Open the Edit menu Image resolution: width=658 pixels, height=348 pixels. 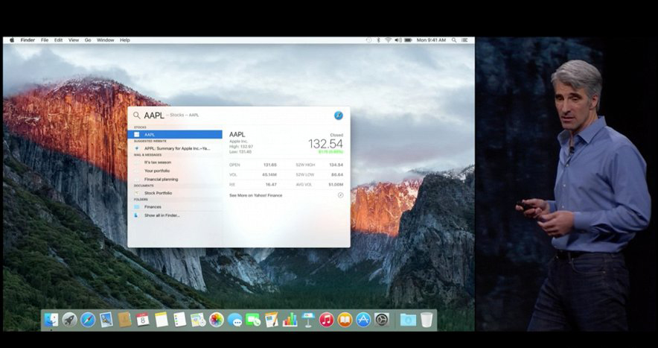click(x=58, y=40)
